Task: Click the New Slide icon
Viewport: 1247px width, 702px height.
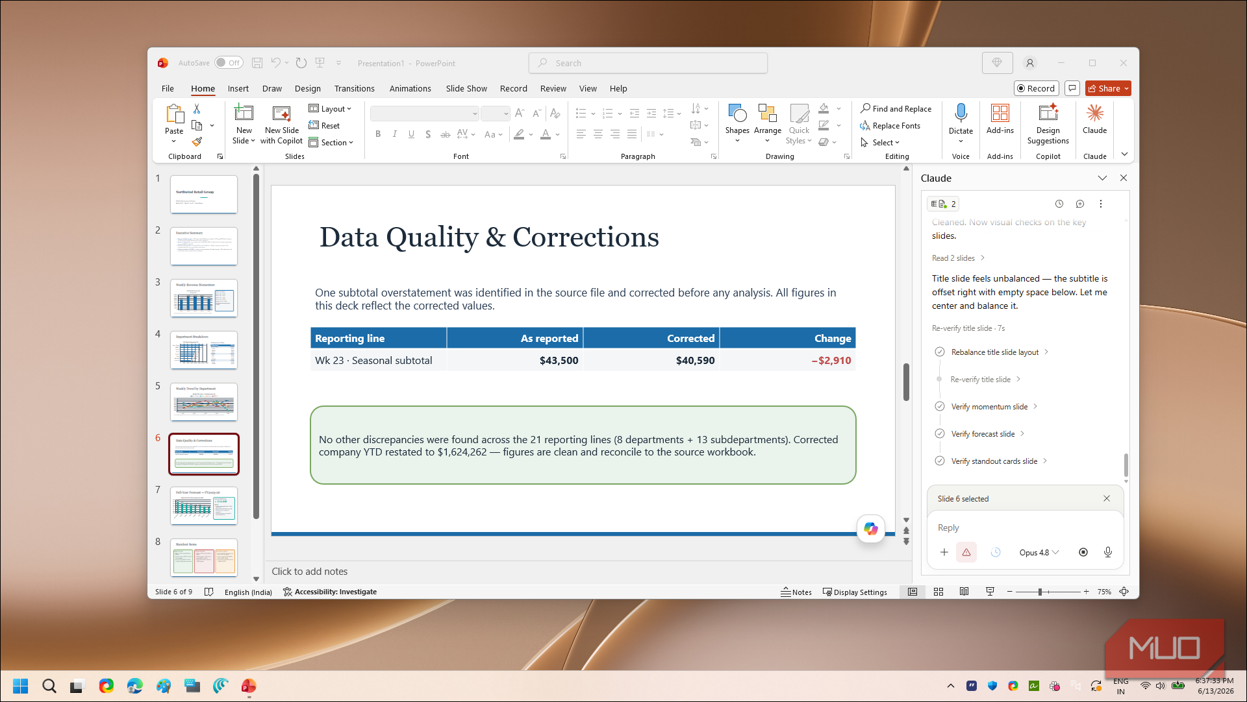Action: pyautogui.click(x=244, y=113)
